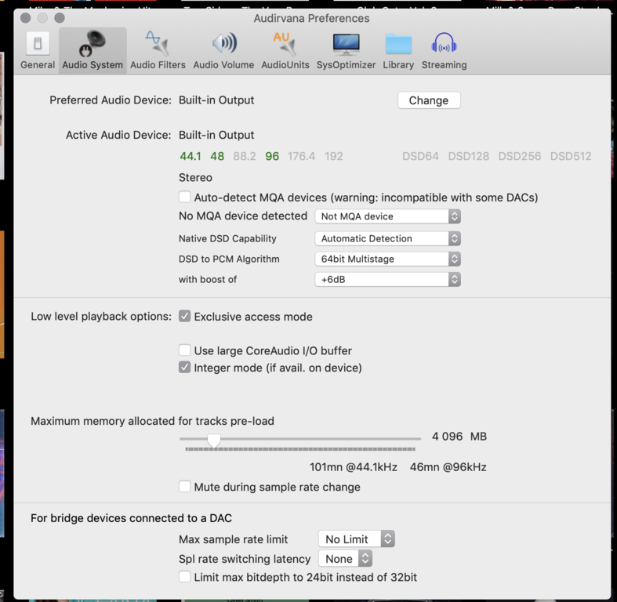Image resolution: width=617 pixels, height=602 pixels.
Task: Open Spl rate switching latency dropdown
Action: click(x=345, y=559)
